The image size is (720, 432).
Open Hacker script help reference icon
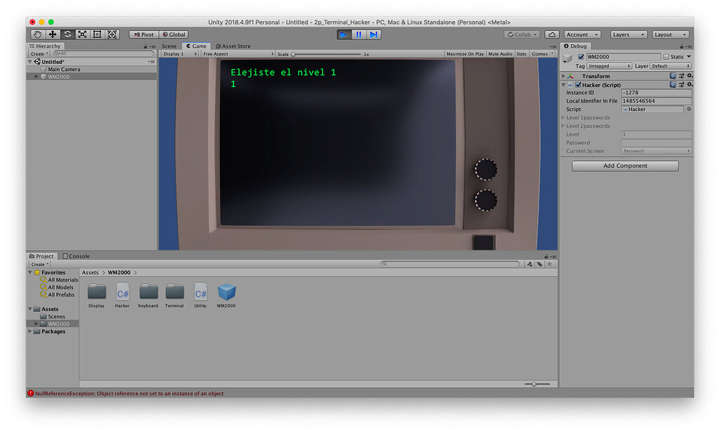coord(673,85)
